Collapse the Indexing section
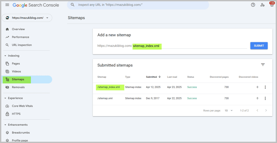 click(x=5, y=56)
